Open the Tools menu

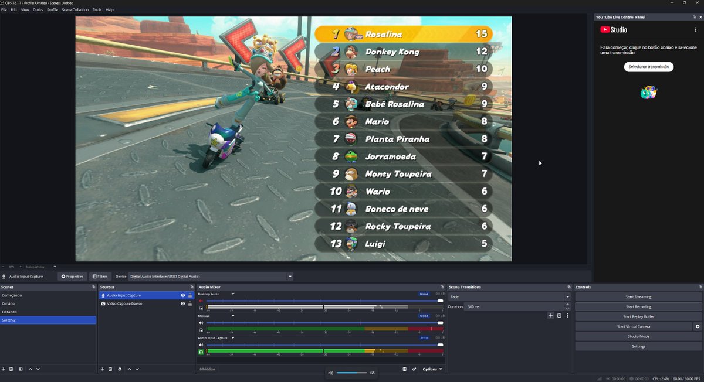(x=97, y=10)
